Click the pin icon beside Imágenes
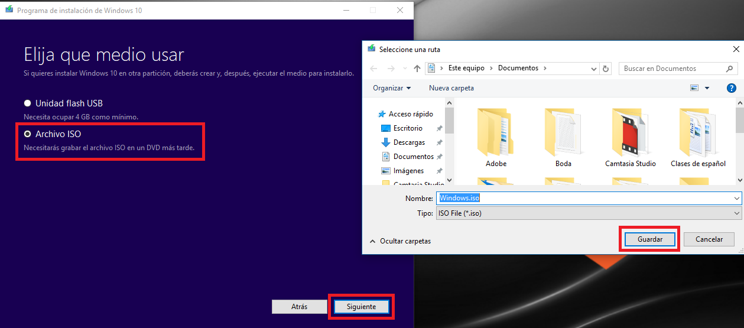This screenshot has width=744, height=328. pos(439,171)
